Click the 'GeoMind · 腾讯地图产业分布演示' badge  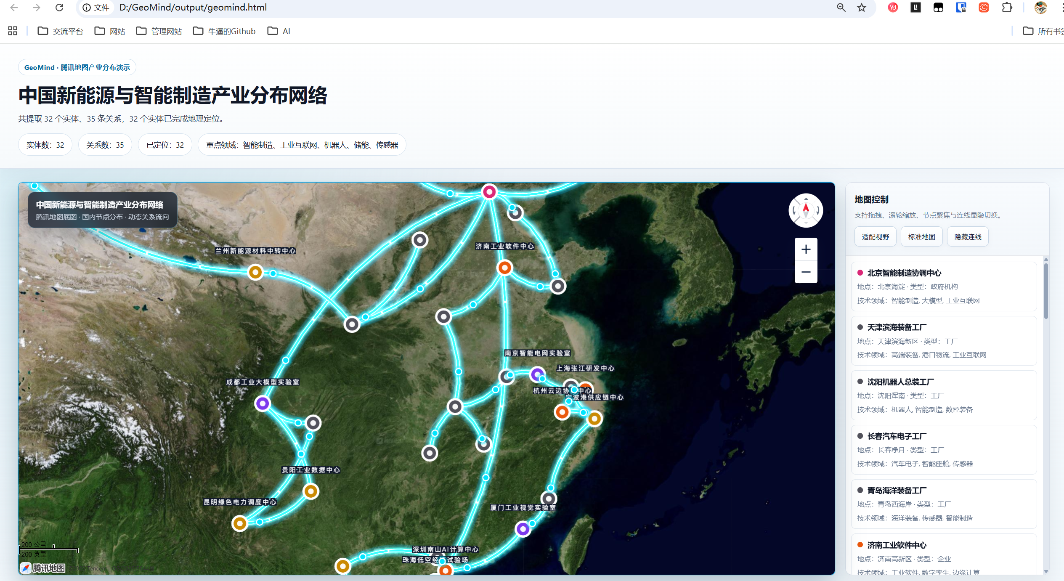77,67
